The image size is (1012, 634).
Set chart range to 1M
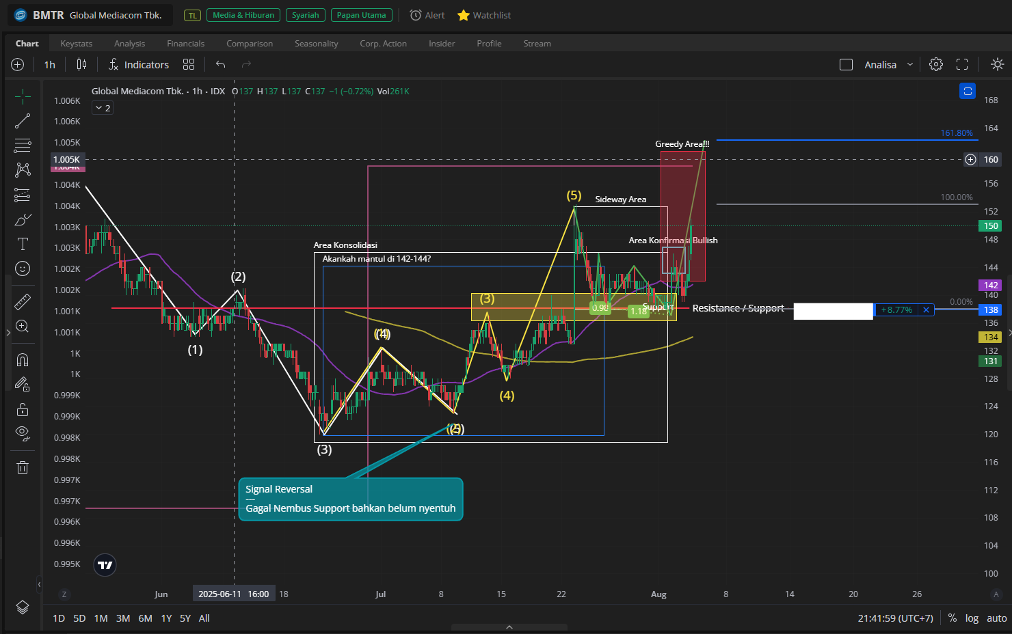(x=101, y=618)
